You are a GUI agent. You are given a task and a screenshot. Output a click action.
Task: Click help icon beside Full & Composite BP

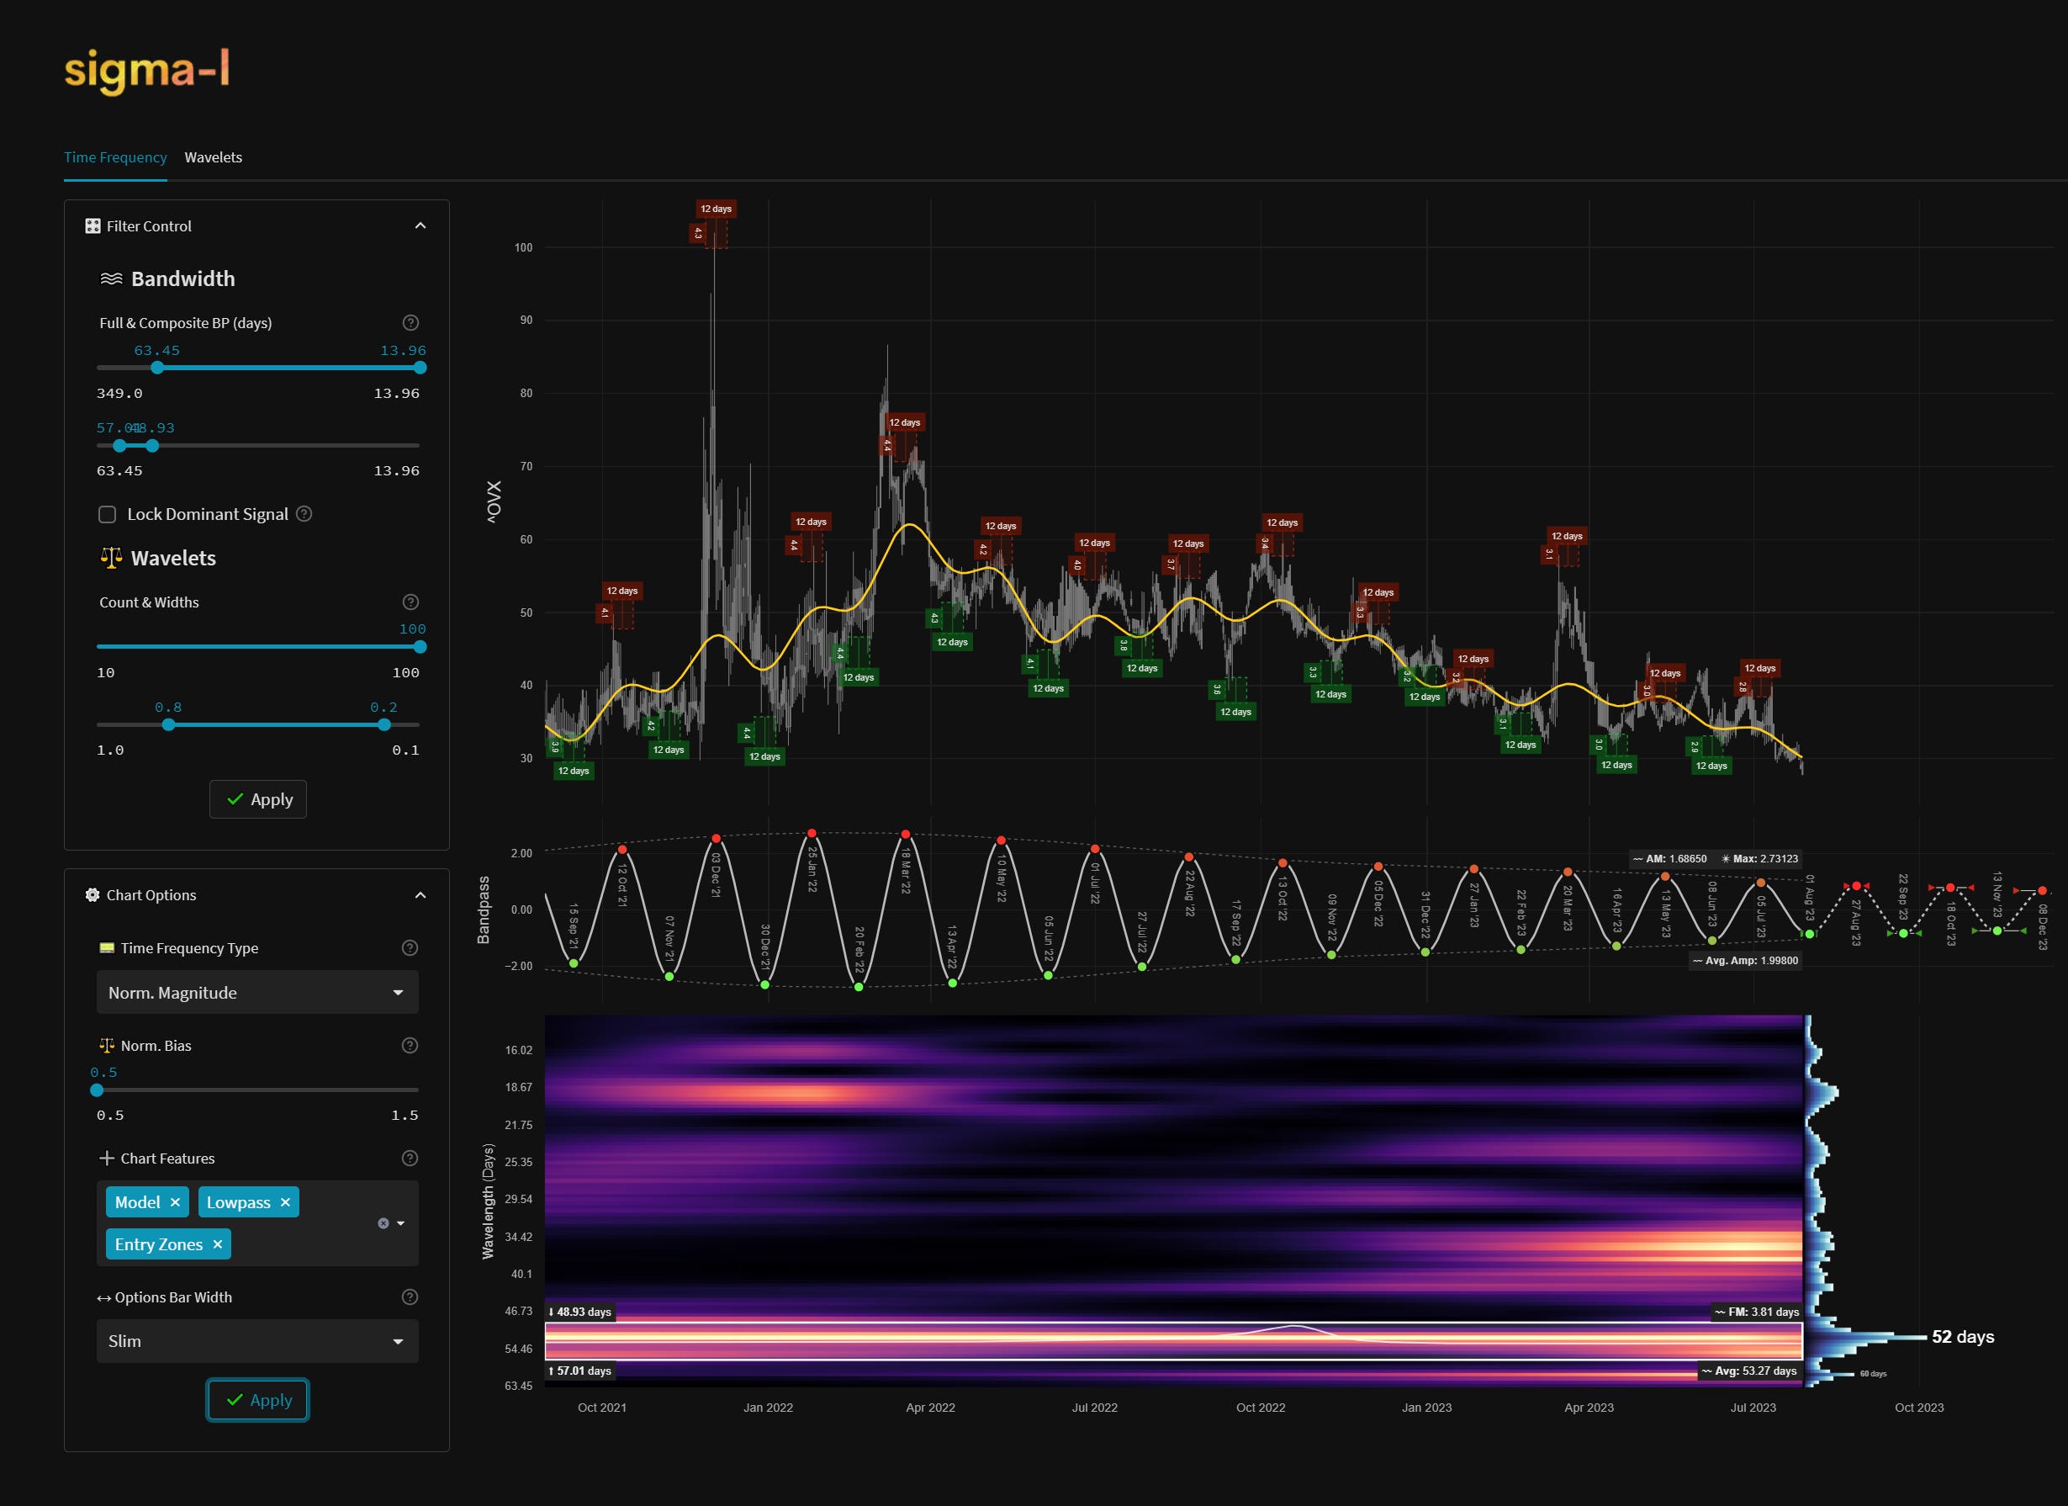[x=410, y=323]
